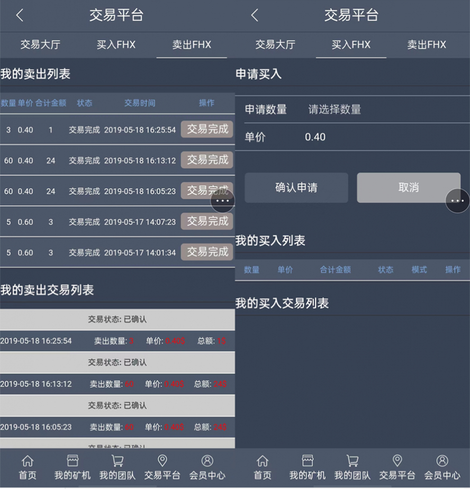Tap the 交易完成 button for the 16:05:23 order

(207, 191)
